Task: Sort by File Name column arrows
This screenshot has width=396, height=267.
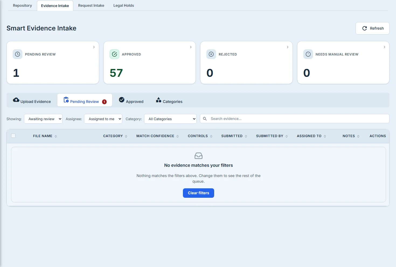Action: coord(56,136)
